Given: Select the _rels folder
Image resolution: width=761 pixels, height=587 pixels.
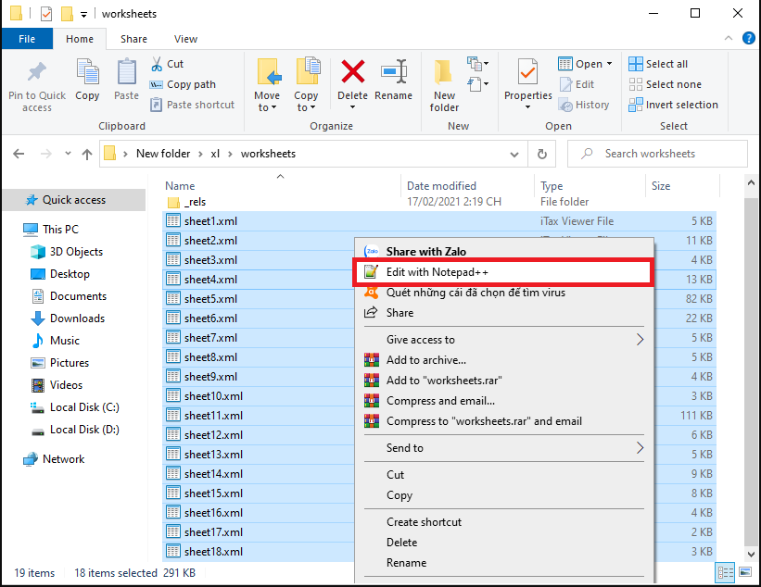Looking at the screenshot, I should pos(194,202).
